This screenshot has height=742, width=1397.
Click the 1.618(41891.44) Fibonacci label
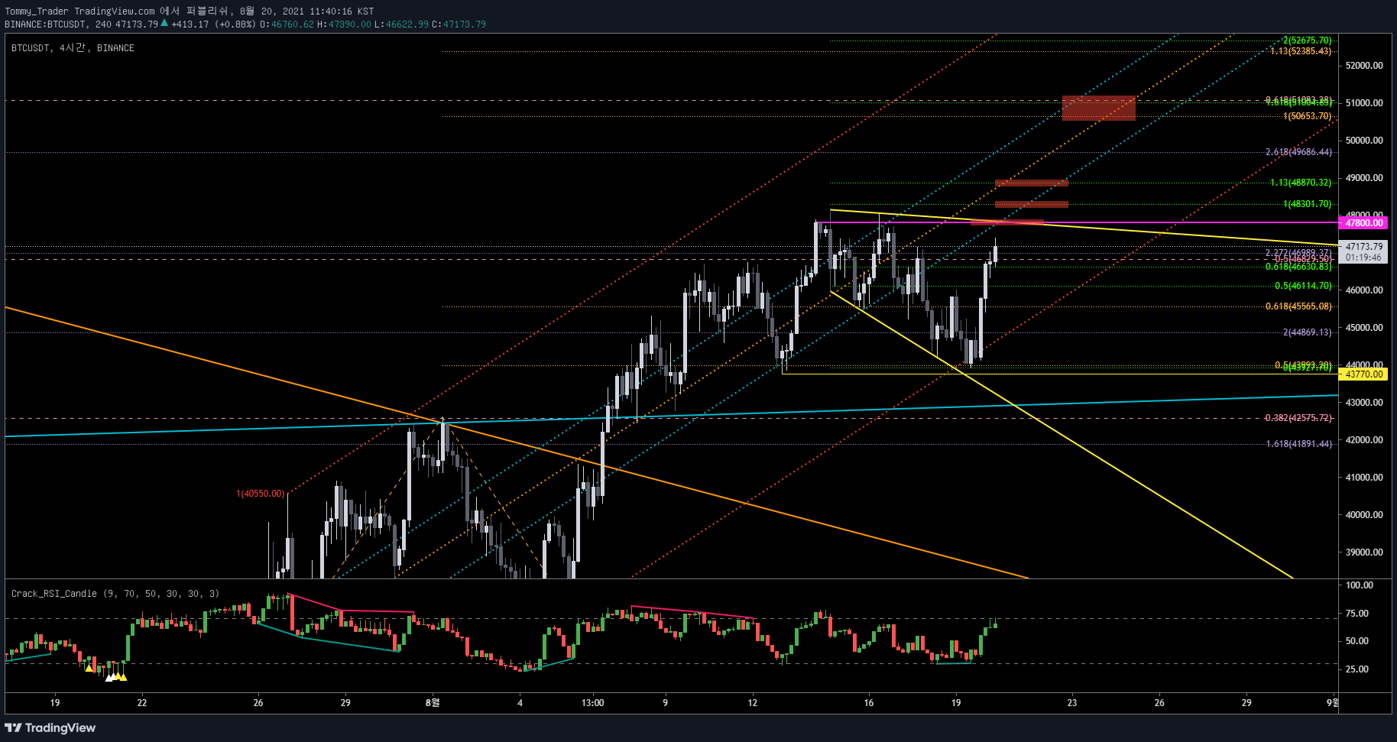click(x=1298, y=444)
